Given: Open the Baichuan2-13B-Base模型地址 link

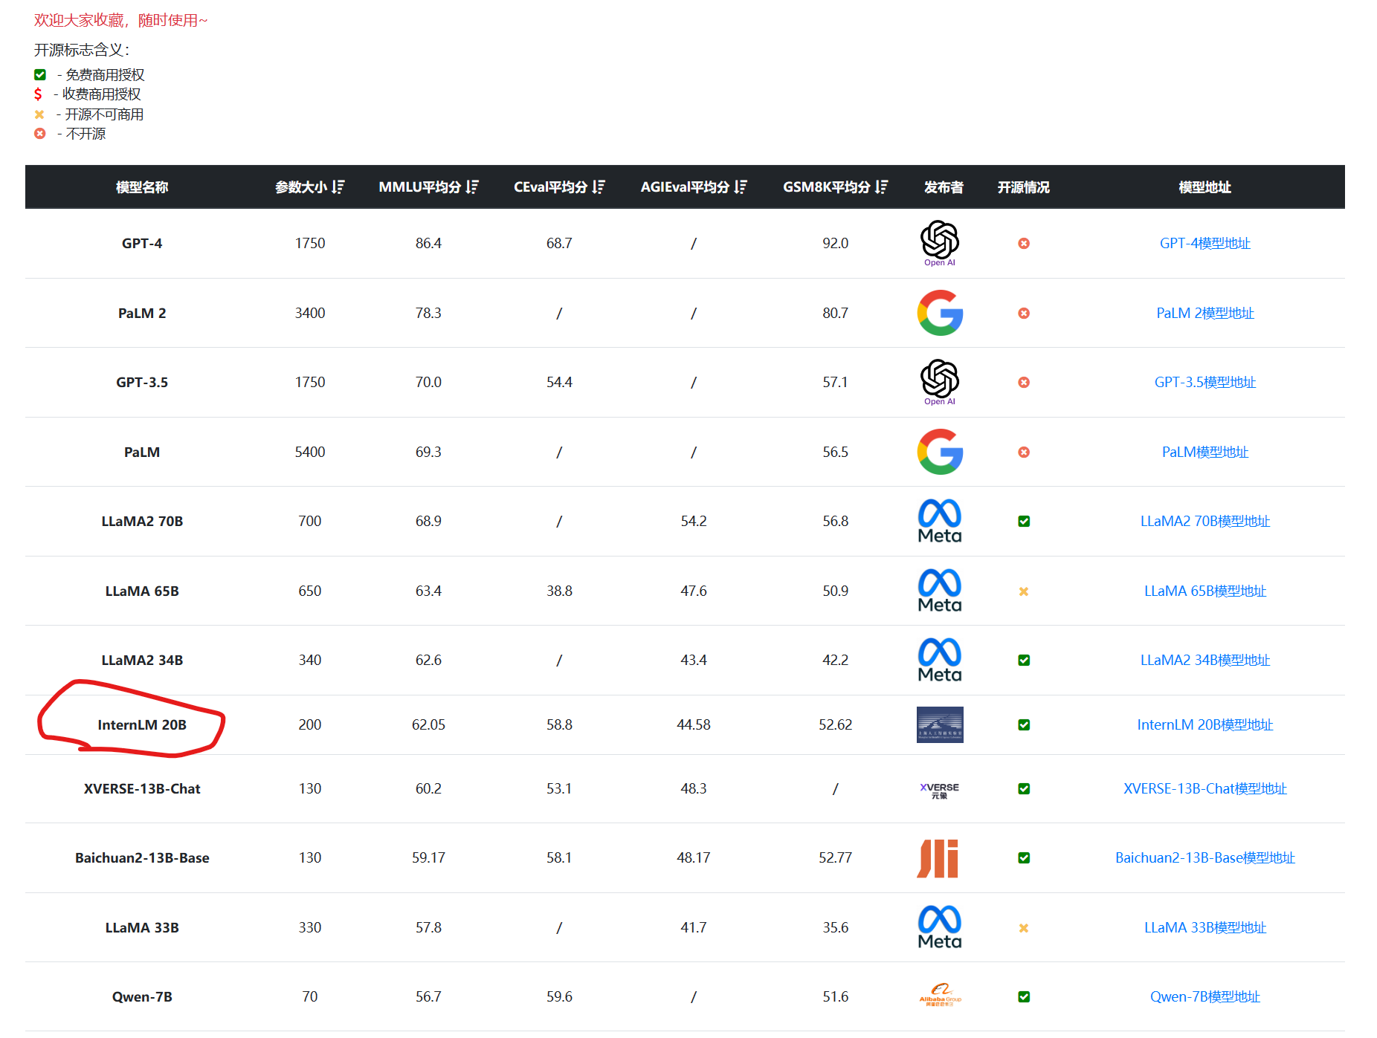Looking at the screenshot, I should coord(1205,857).
